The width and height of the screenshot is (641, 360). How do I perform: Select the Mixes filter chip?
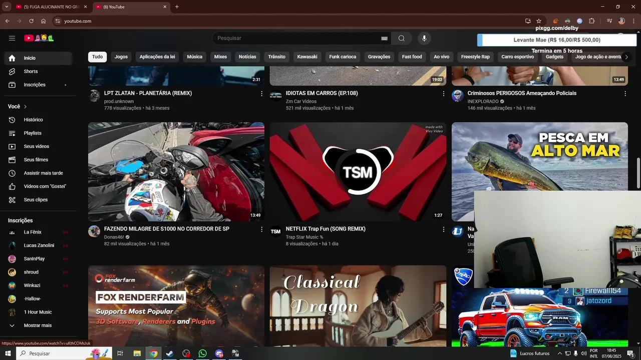click(x=220, y=57)
